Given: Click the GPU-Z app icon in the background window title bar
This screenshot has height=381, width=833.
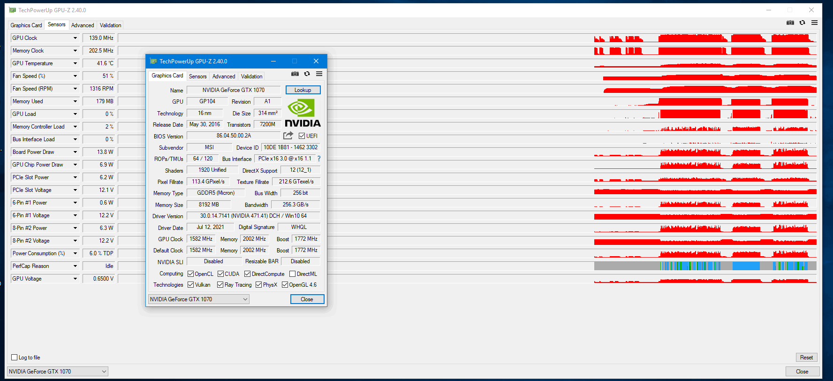Looking at the screenshot, I should pyautogui.click(x=12, y=10).
